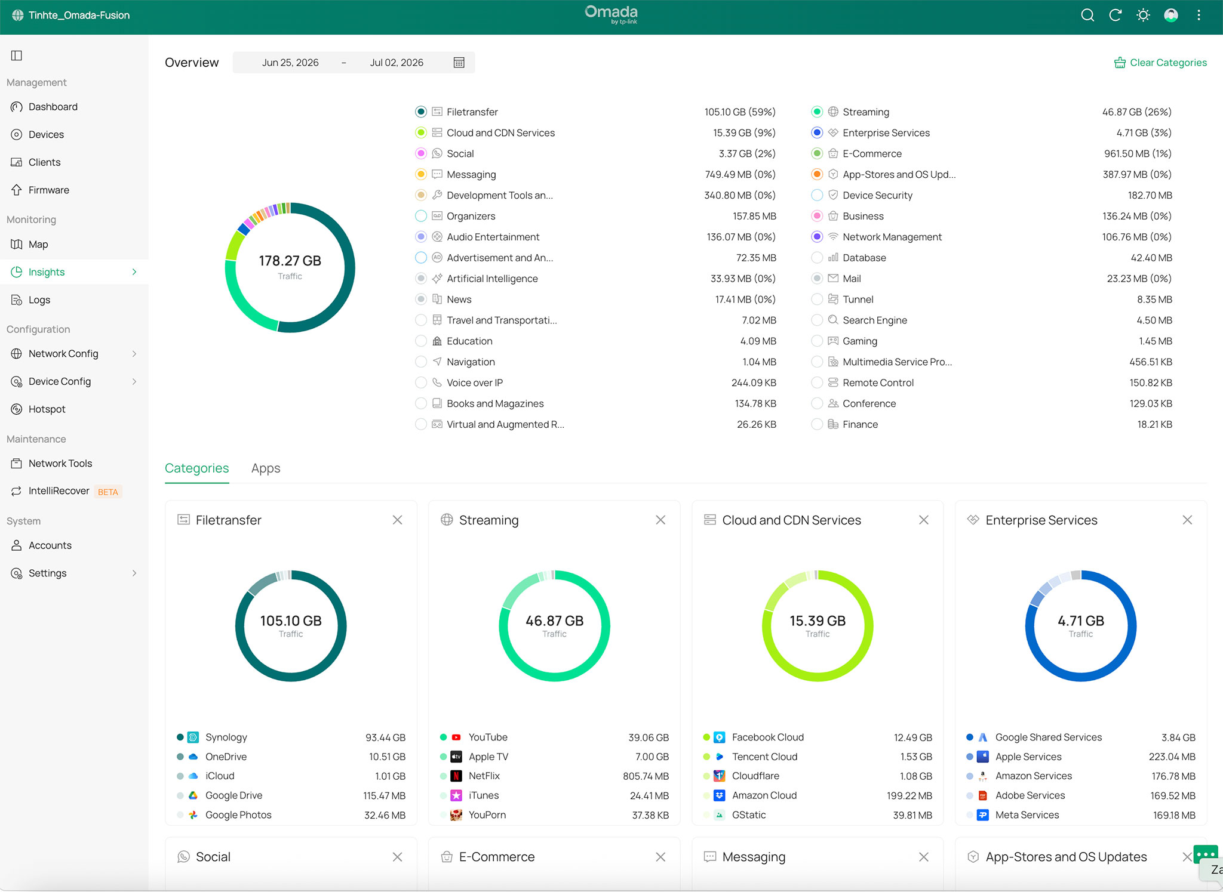Viewport: 1223px width, 892px height.
Task: Open the three-dot more options menu
Action: 1199,16
